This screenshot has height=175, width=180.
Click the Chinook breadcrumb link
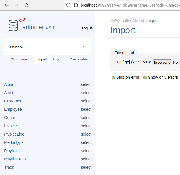139,21
